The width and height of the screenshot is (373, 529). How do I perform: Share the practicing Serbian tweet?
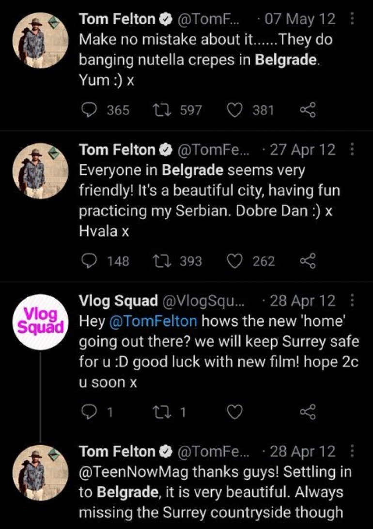308,261
